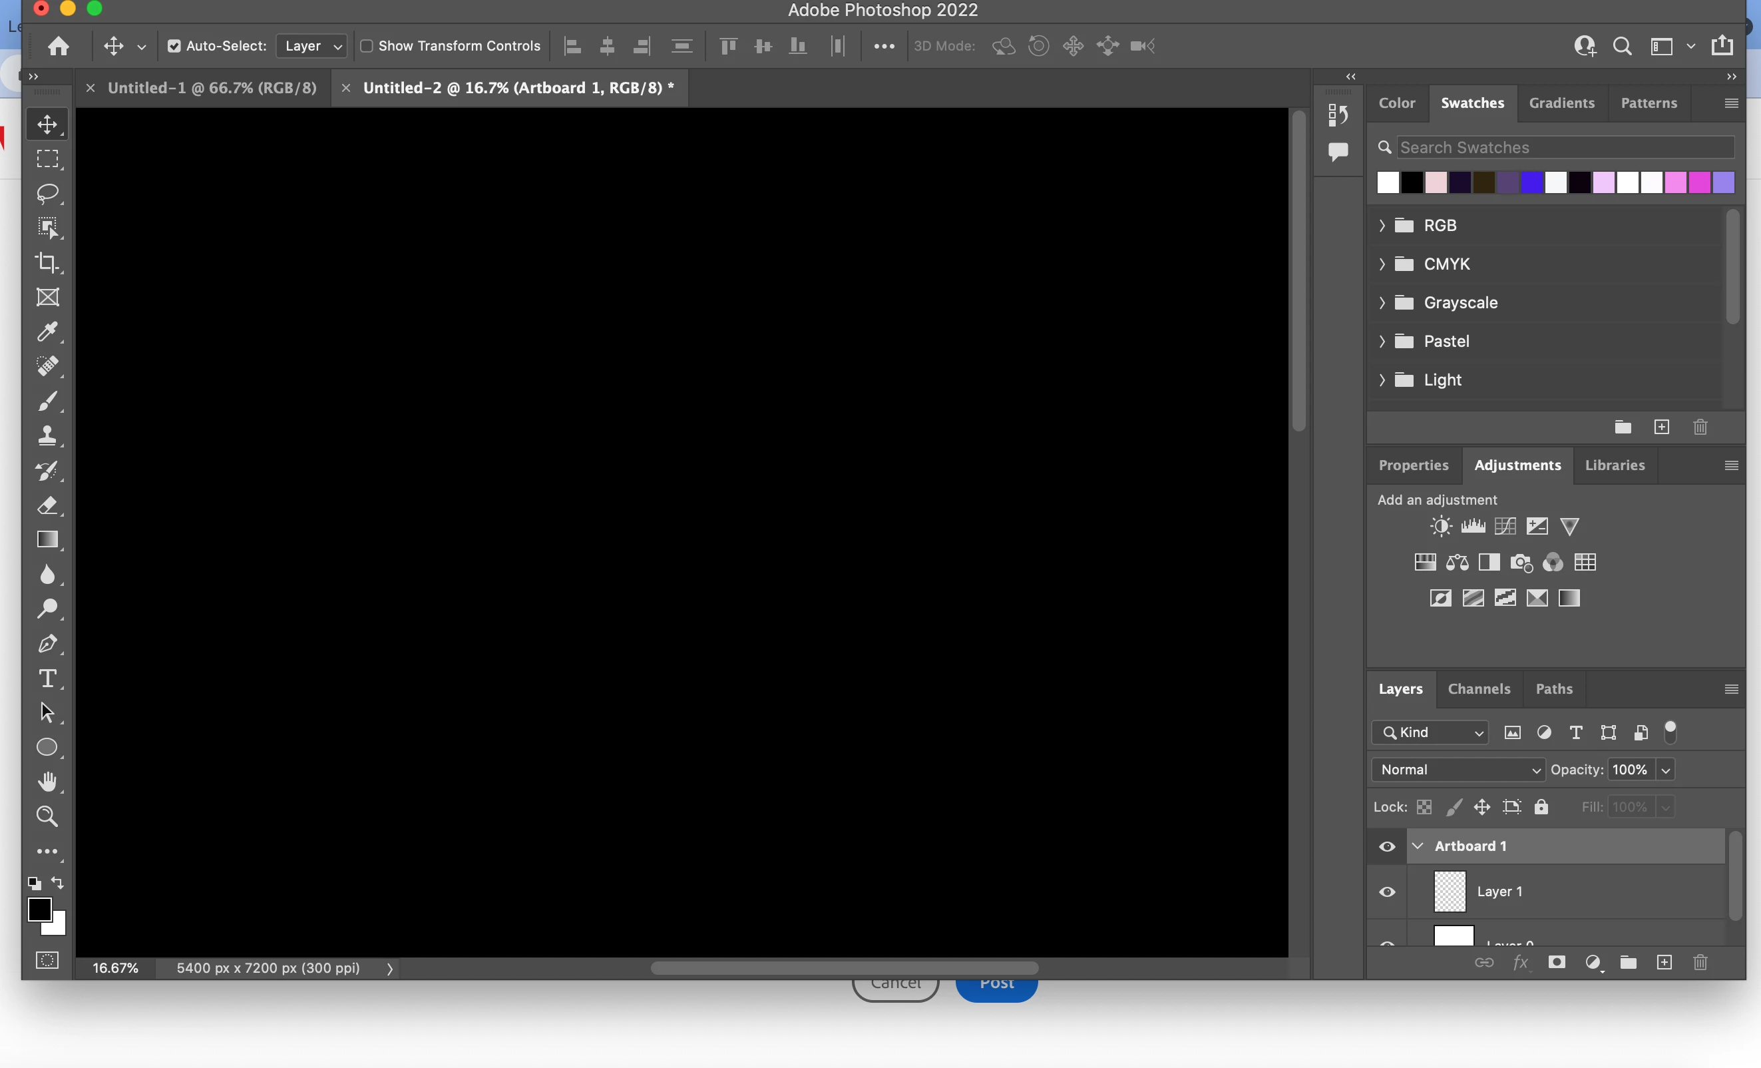The image size is (1761, 1068).
Task: Select the Eyedropper tool
Action: (47, 332)
